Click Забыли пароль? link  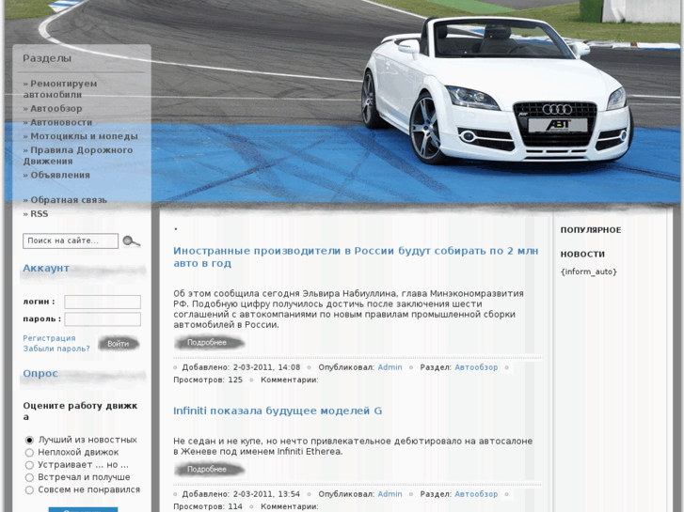(56, 349)
